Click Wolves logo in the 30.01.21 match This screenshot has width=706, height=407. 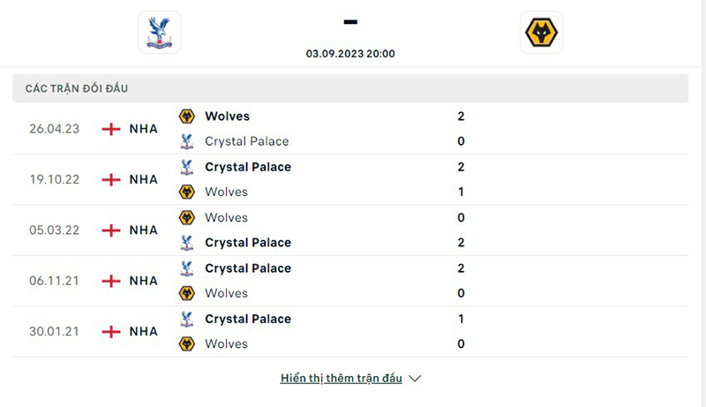[187, 344]
